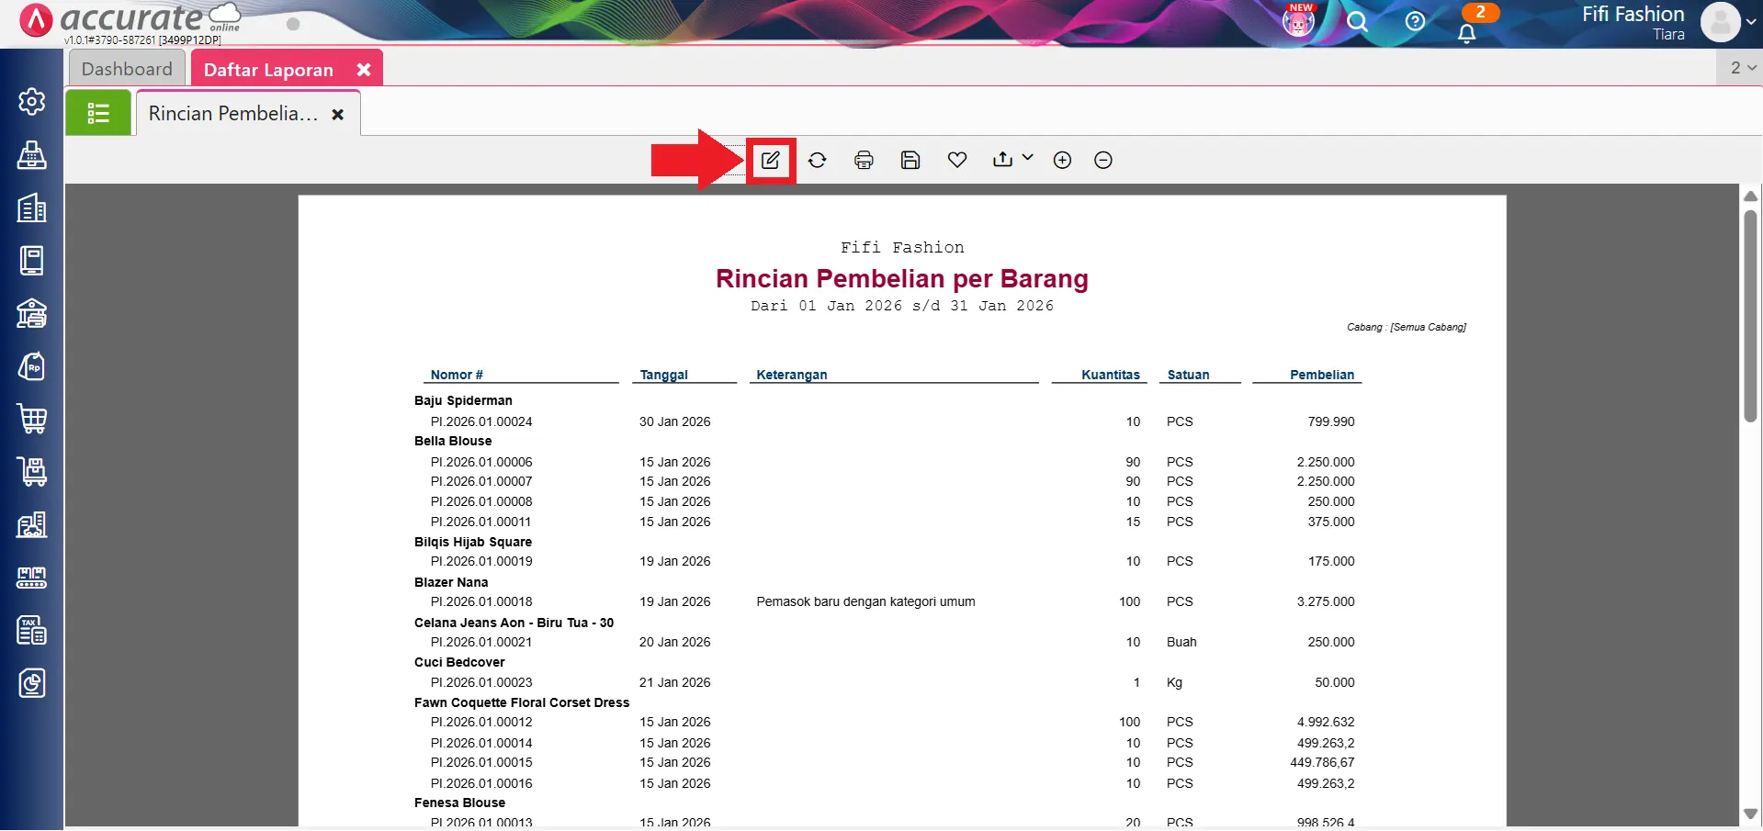Click the Tanggal column header
This screenshot has height=831, width=1763.
click(663, 375)
